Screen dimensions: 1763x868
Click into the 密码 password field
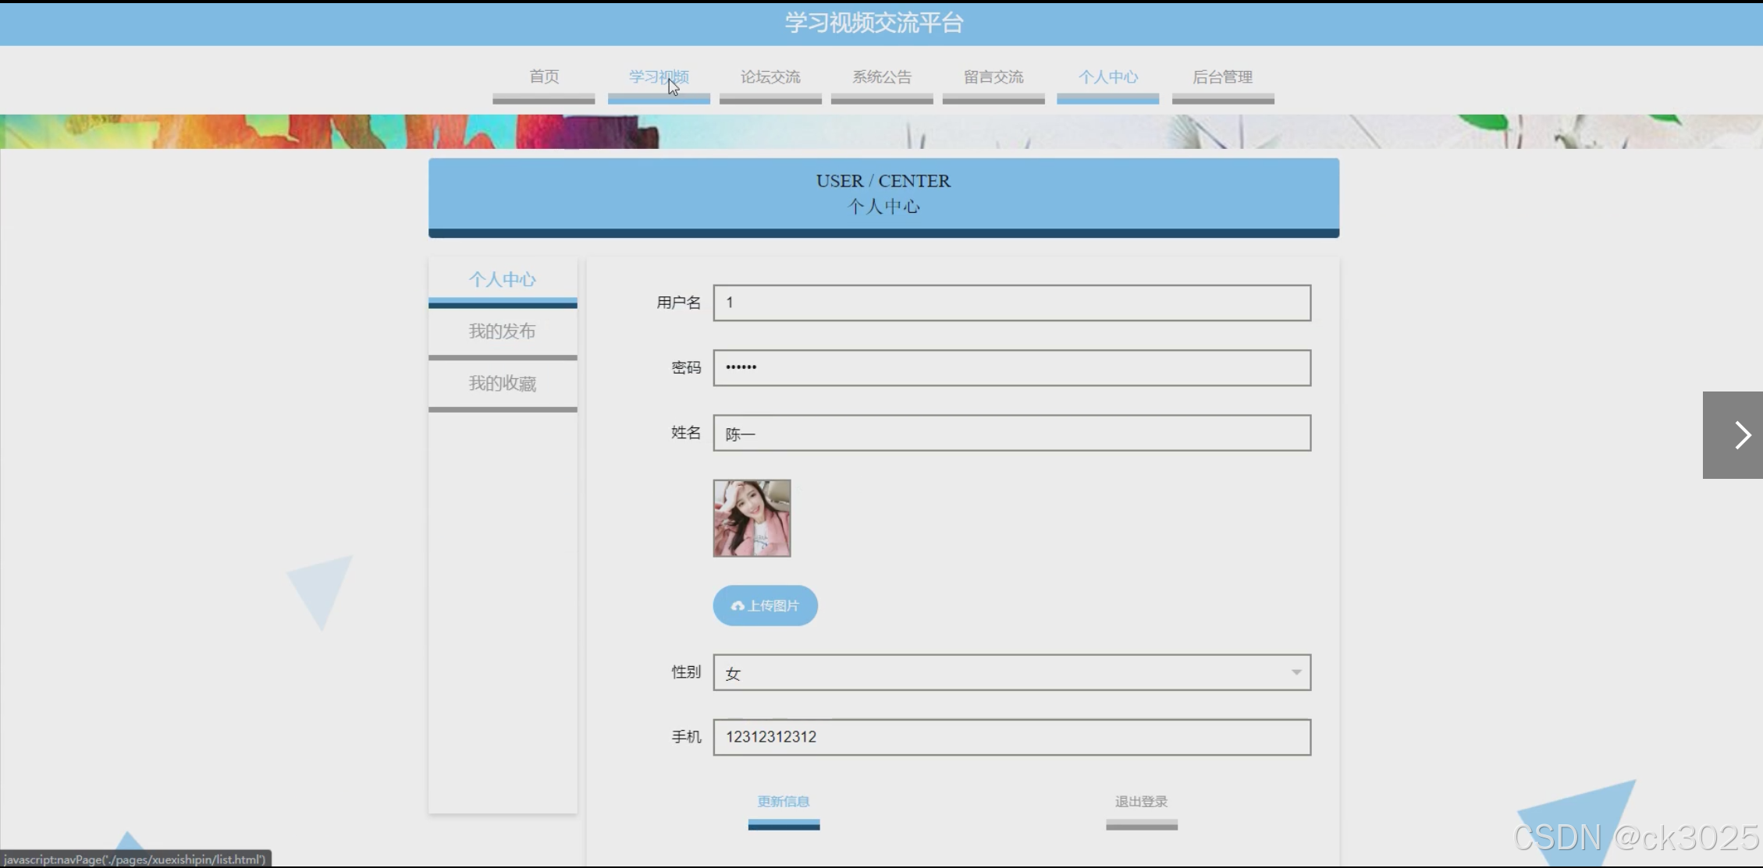[x=1011, y=367]
